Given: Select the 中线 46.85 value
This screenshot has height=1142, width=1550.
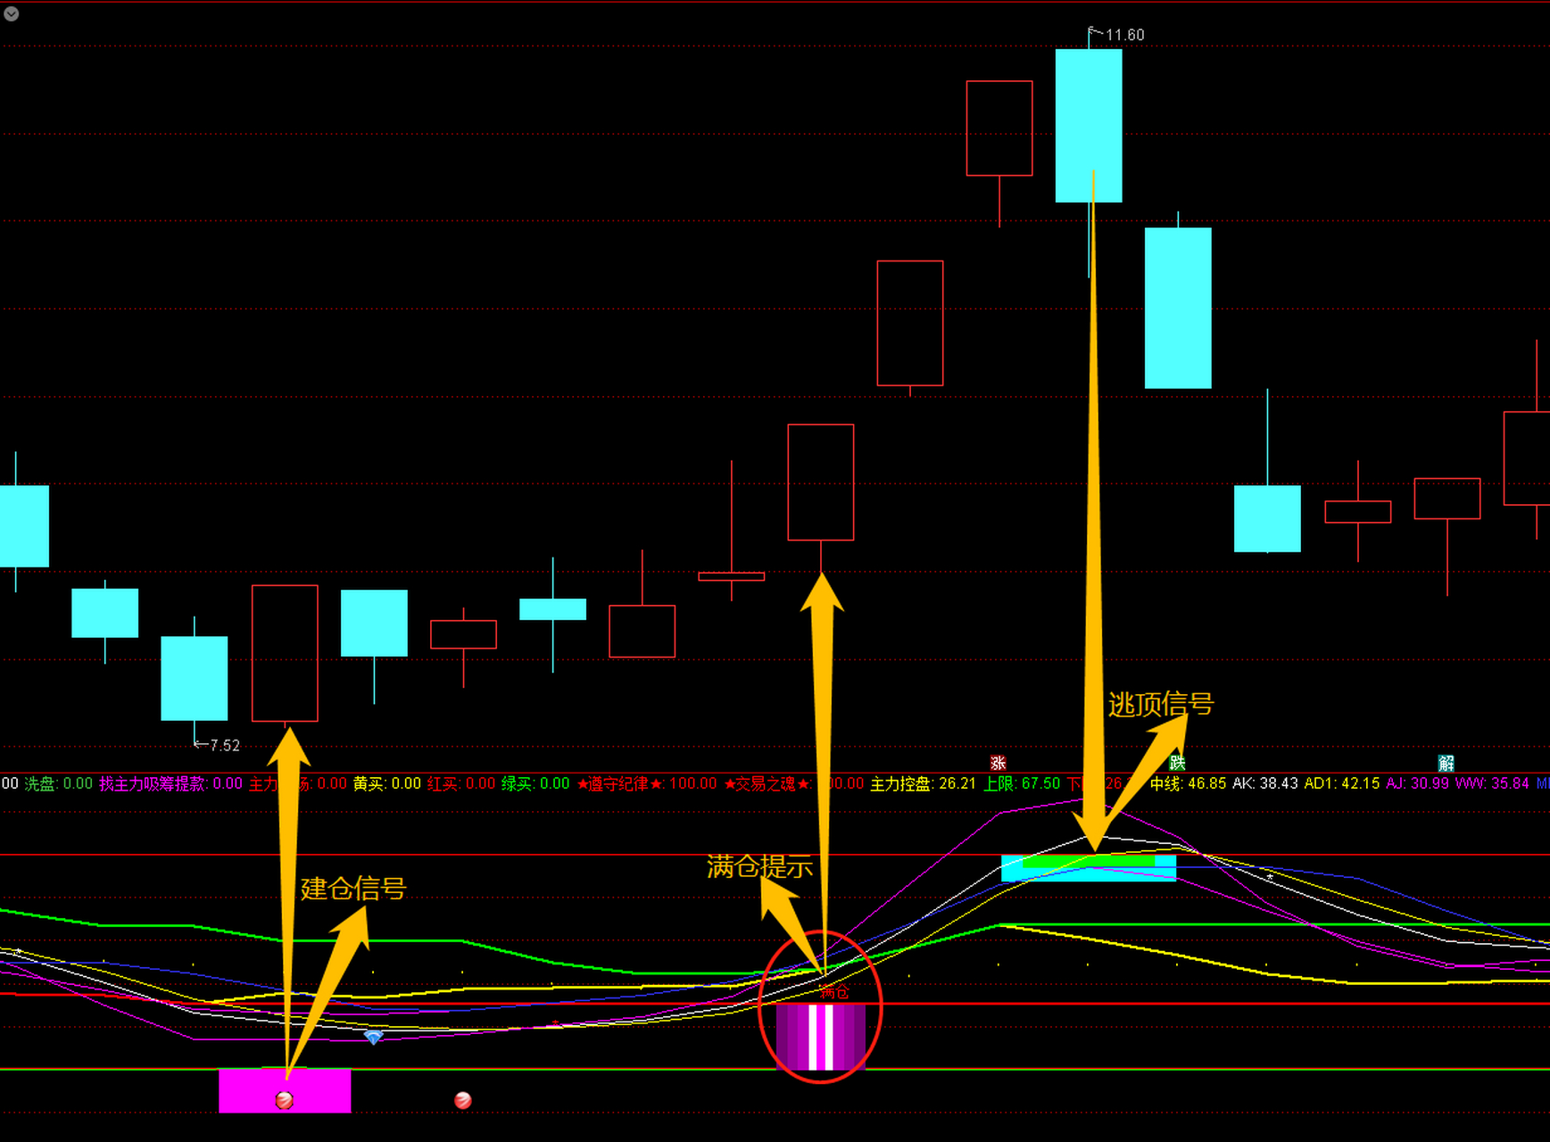Looking at the screenshot, I should [1188, 783].
